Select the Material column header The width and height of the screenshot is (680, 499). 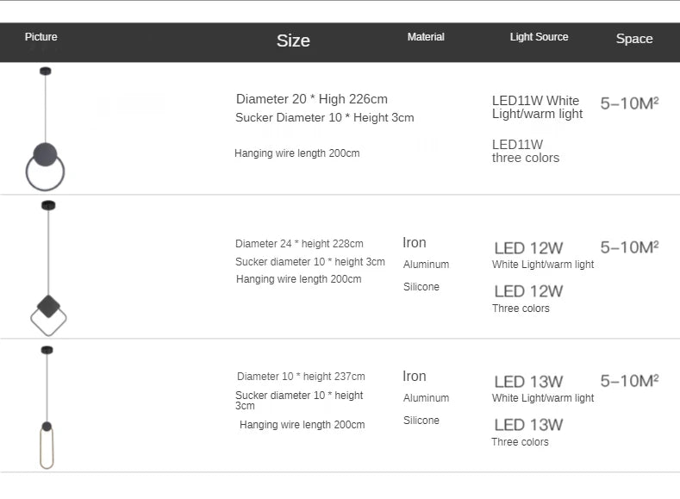tap(426, 37)
